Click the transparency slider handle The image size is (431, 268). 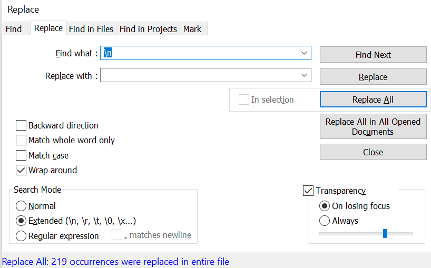click(x=385, y=233)
